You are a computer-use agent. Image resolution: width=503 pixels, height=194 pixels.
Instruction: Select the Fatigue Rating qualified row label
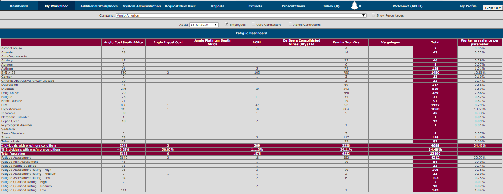[x=19, y=166]
